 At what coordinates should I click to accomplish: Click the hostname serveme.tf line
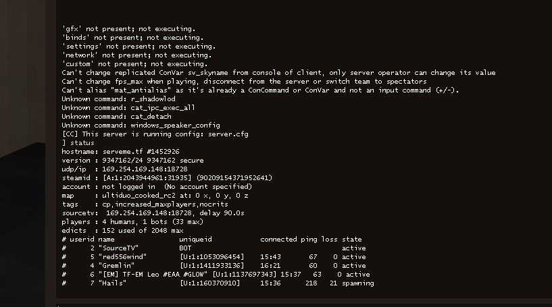pos(121,151)
